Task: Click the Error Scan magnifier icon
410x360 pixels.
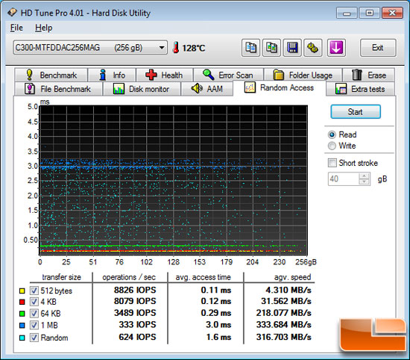Action: point(209,75)
